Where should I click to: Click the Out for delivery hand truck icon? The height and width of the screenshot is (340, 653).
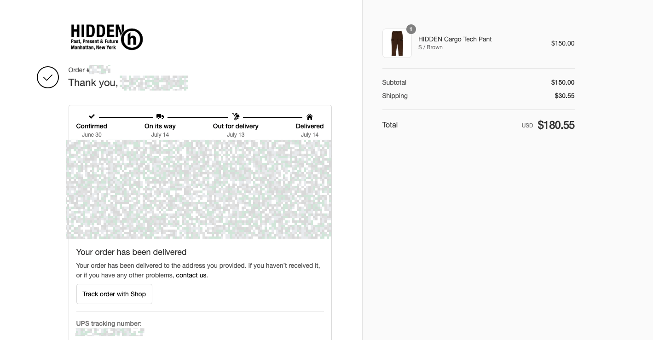click(236, 116)
